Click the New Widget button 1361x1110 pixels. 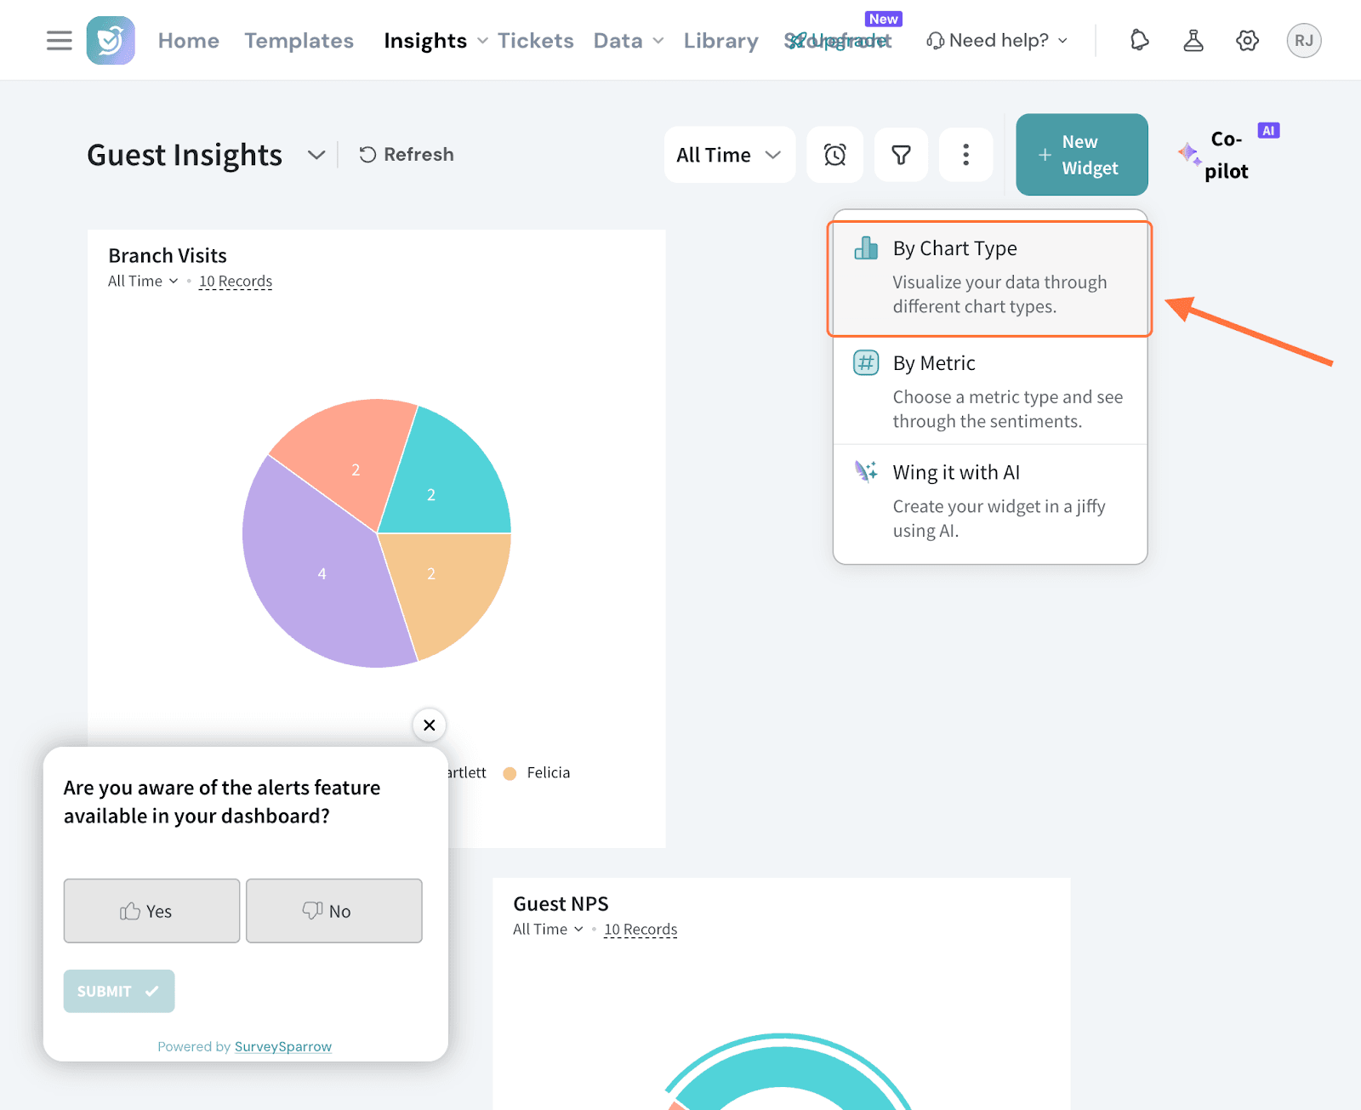point(1081,155)
